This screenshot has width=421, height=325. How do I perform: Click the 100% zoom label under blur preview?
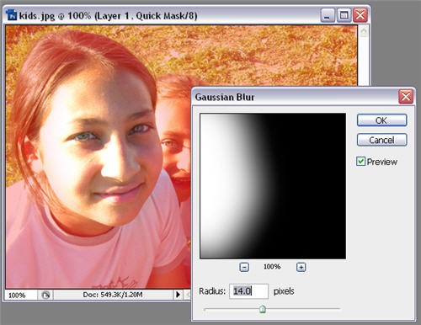pos(272,267)
